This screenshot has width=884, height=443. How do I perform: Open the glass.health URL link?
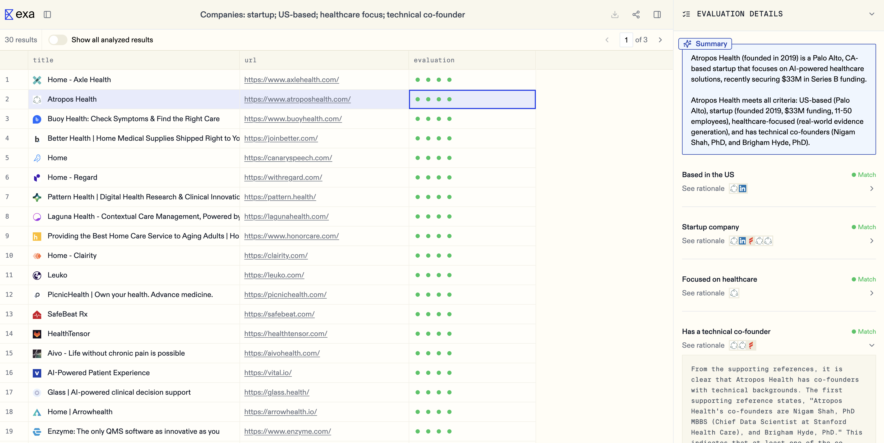coord(277,392)
